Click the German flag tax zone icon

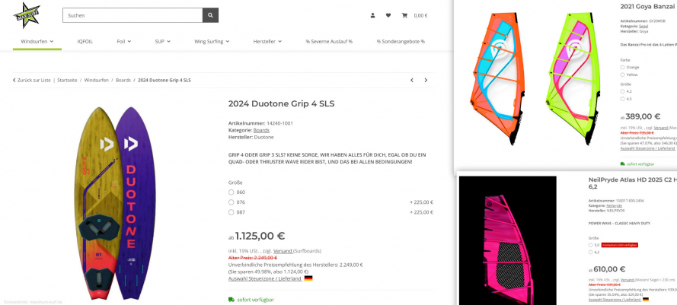[x=308, y=278]
